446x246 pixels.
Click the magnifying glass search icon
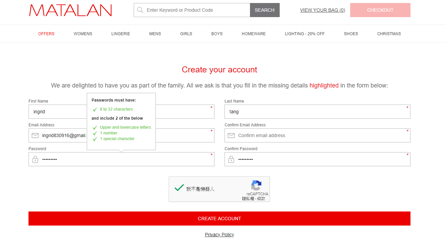(x=140, y=10)
